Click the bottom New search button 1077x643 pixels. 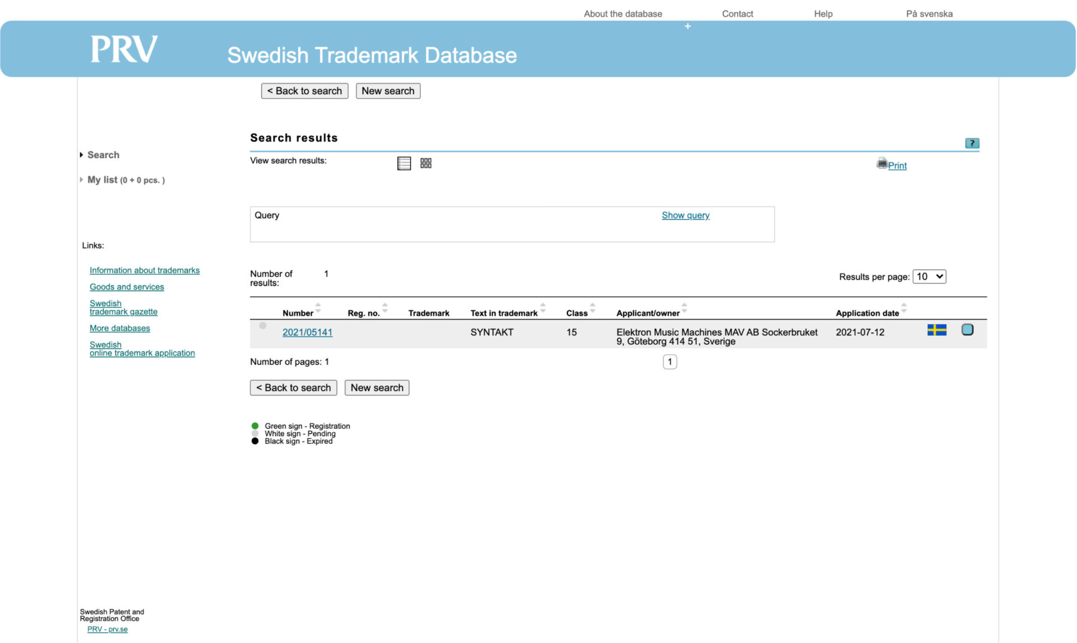(x=377, y=388)
